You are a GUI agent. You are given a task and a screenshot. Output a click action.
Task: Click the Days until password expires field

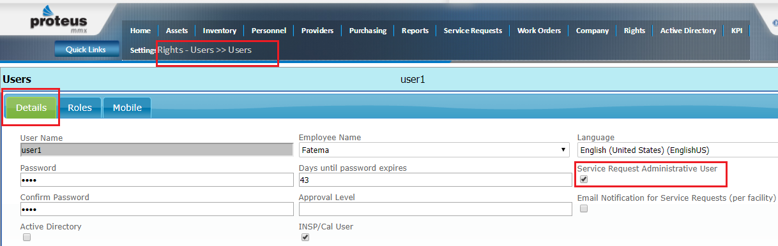(435, 180)
